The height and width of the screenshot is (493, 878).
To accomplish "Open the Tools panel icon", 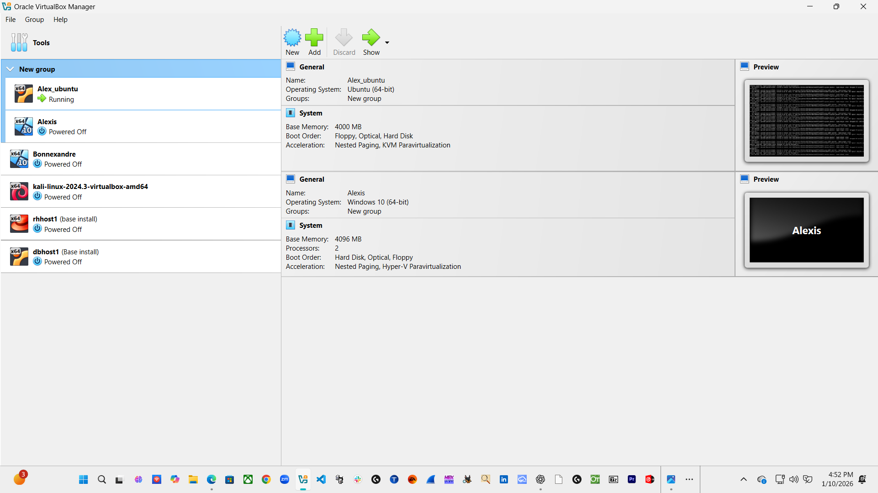I will 19,42.
